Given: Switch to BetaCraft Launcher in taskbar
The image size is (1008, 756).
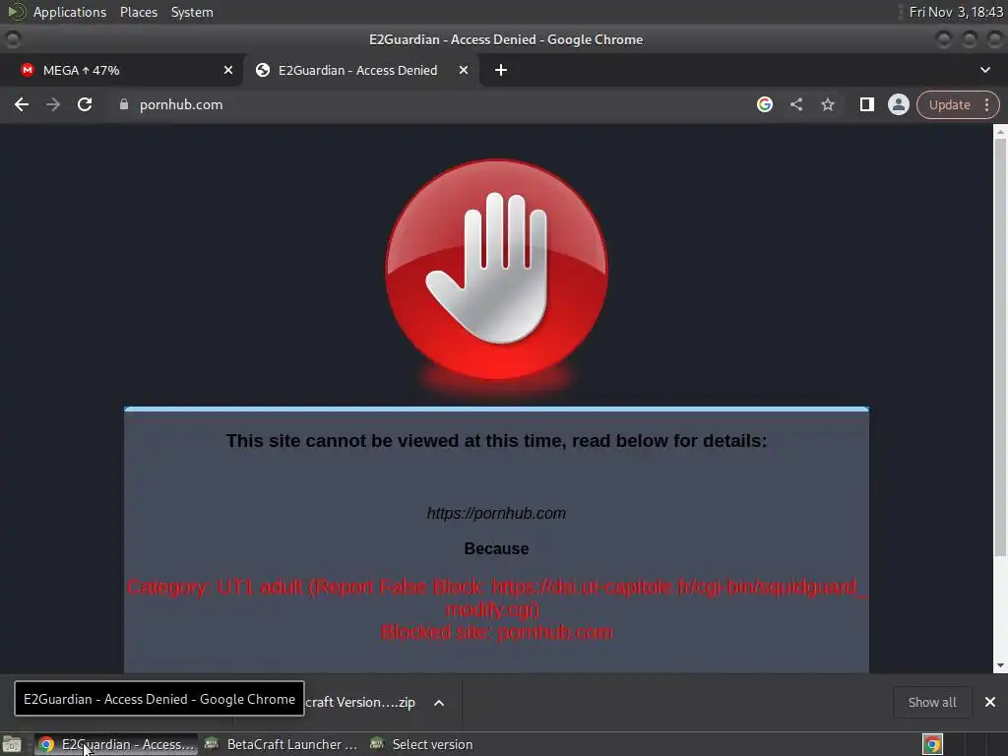Looking at the screenshot, I should (x=282, y=744).
